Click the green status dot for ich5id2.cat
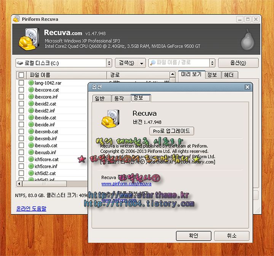274x256 pixels. (31, 173)
